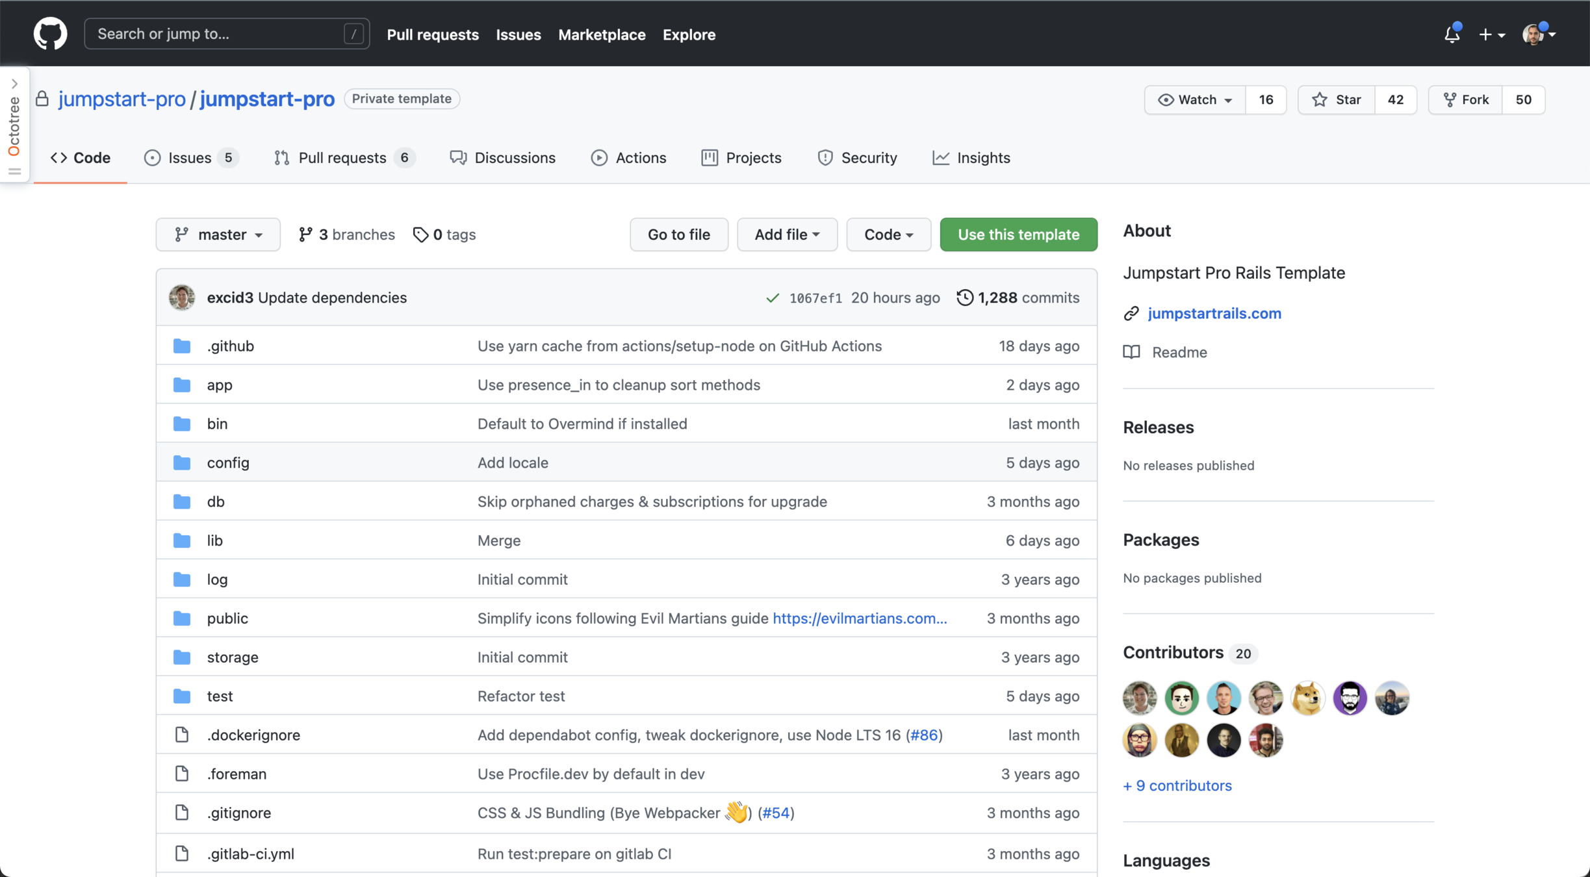Click the .gitignore file icon
The width and height of the screenshot is (1590, 877).
182,812
